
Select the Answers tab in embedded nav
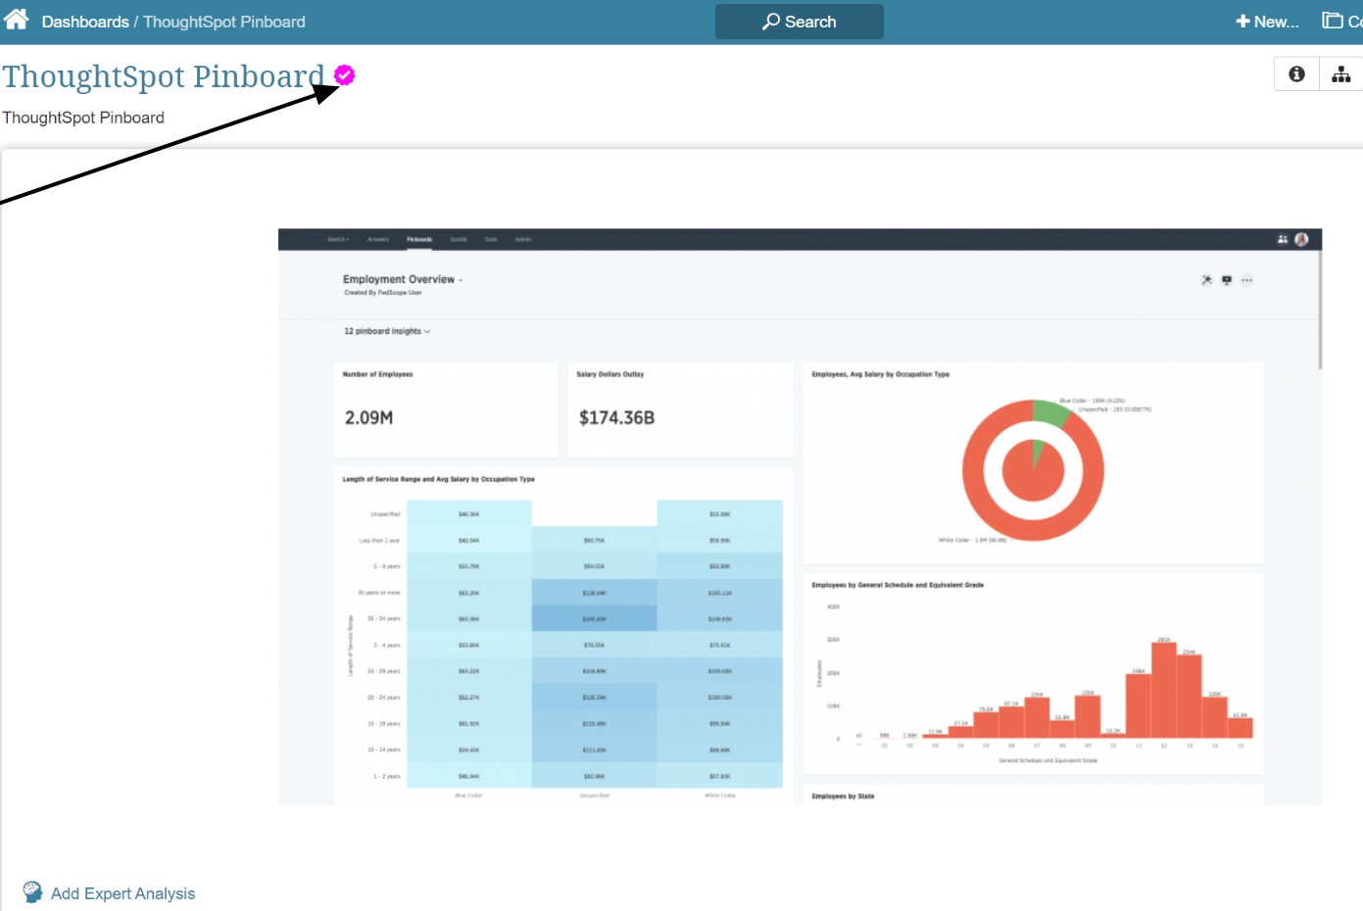(378, 239)
